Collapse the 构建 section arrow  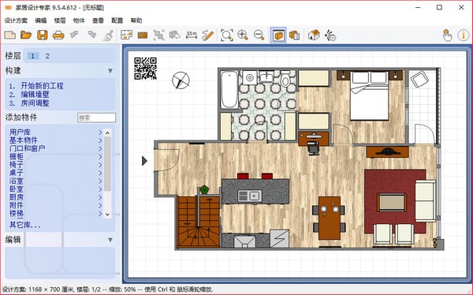tap(110, 71)
